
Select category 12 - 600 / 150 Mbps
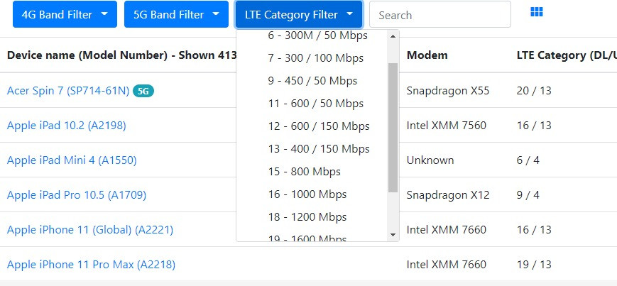point(319,126)
